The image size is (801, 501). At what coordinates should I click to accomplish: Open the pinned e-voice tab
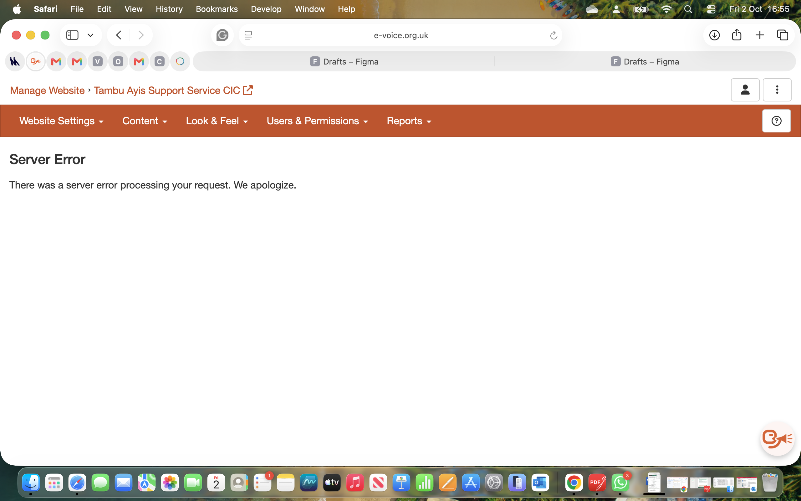click(x=36, y=62)
